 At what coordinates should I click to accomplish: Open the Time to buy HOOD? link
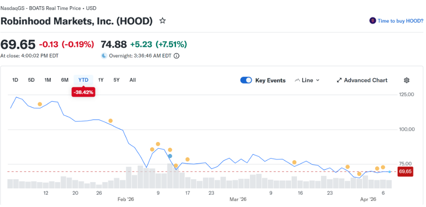click(400, 21)
